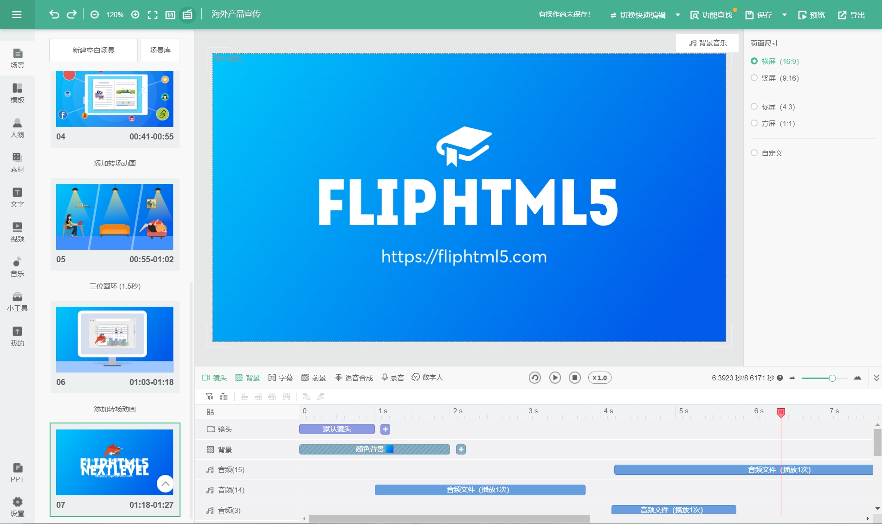Viewport: 882px width, 524px height.
Task: Open dropdown arrow next to 切换快速编辑
Action: (x=678, y=15)
